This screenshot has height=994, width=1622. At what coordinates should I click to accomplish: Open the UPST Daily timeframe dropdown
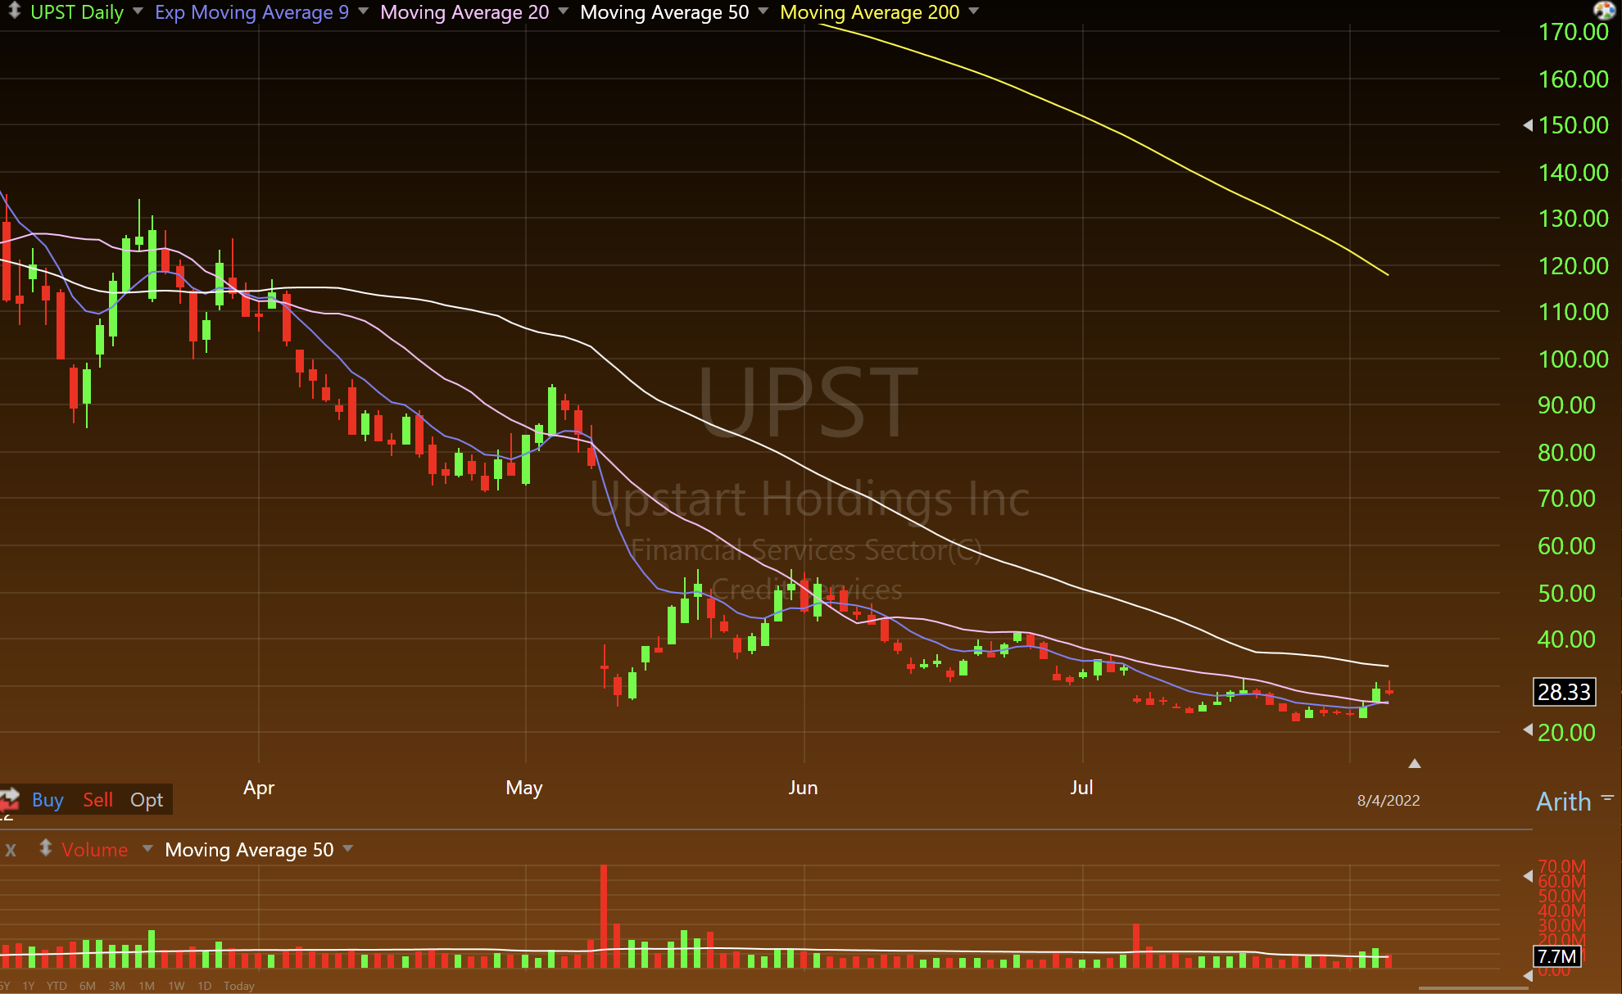[x=138, y=11]
